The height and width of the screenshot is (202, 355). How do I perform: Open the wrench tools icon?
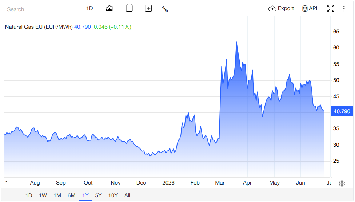coord(165,9)
